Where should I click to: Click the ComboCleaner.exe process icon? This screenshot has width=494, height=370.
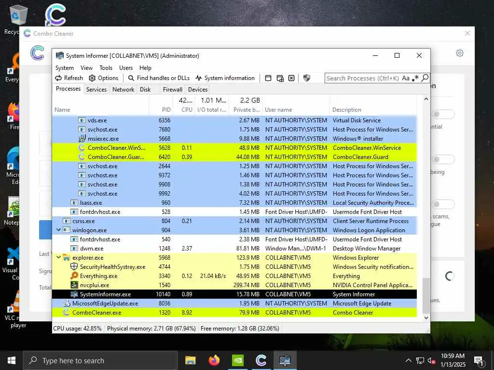pyautogui.click(x=66, y=312)
